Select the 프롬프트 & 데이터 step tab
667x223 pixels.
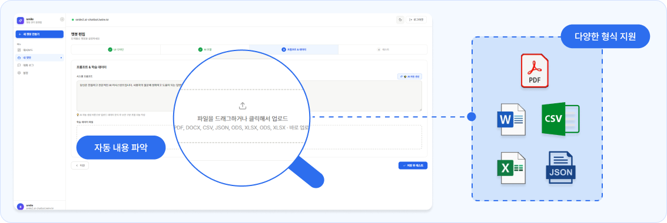294,50
